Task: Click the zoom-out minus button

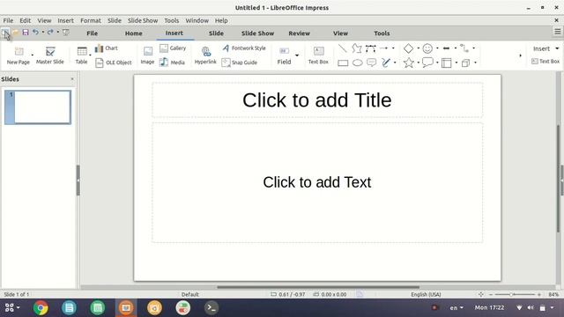Action: (x=491, y=294)
